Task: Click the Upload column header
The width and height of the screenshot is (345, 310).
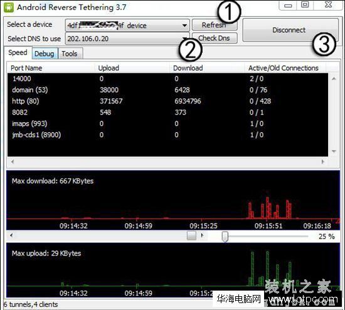Action: pos(132,68)
